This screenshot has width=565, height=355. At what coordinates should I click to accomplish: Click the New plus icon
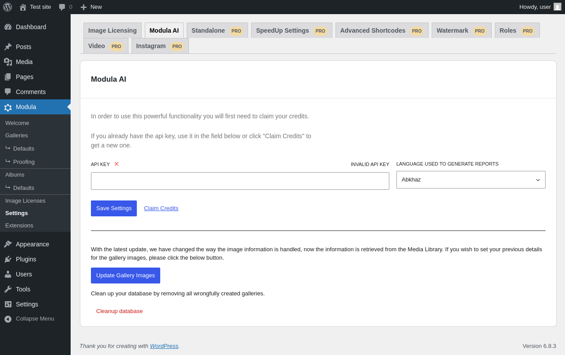83,7
